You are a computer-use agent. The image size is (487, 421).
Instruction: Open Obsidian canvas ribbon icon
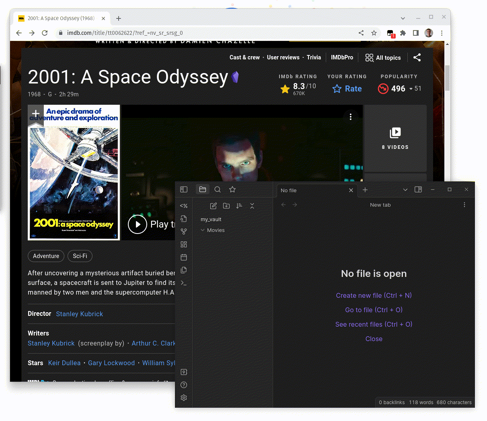click(184, 244)
